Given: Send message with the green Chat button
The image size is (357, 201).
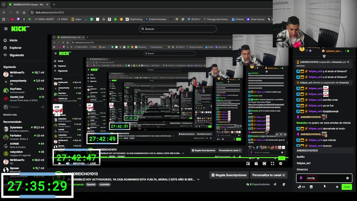Looking at the screenshot, I should coord(347,187).
